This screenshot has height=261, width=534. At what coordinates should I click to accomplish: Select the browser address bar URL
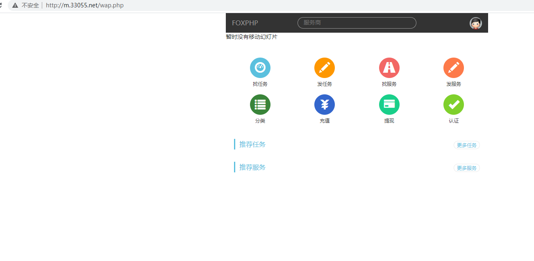pyautogui.click(x=85, y=5)
